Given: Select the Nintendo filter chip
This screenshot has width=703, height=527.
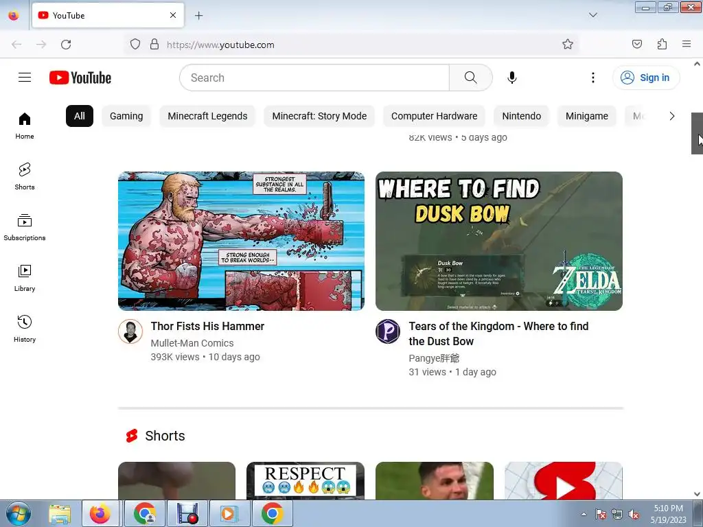Looking at the screenshot, I should [x=522, y=116].
